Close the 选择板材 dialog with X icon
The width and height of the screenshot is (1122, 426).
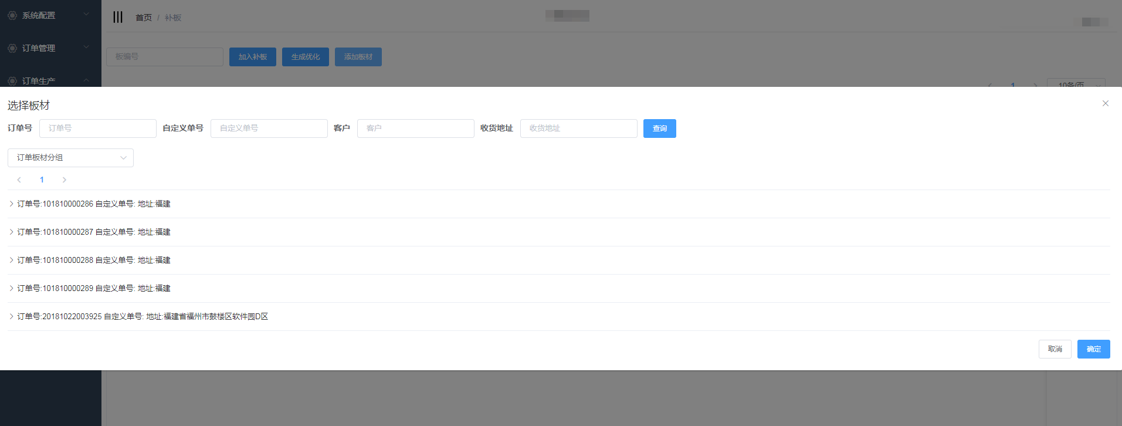coord(1105,103)
